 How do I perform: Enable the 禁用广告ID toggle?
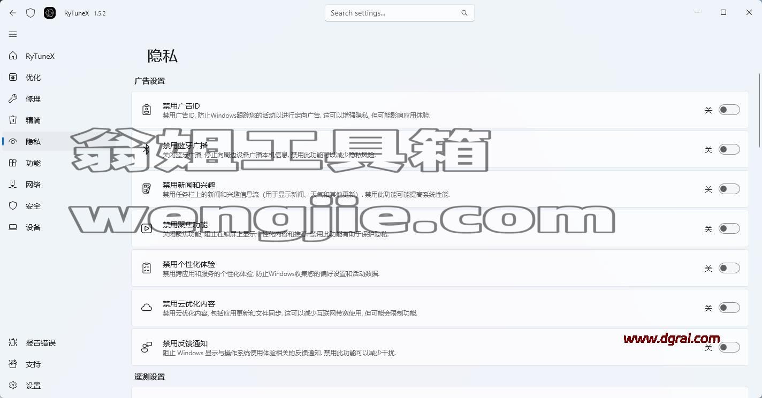(x=729, y=110)
